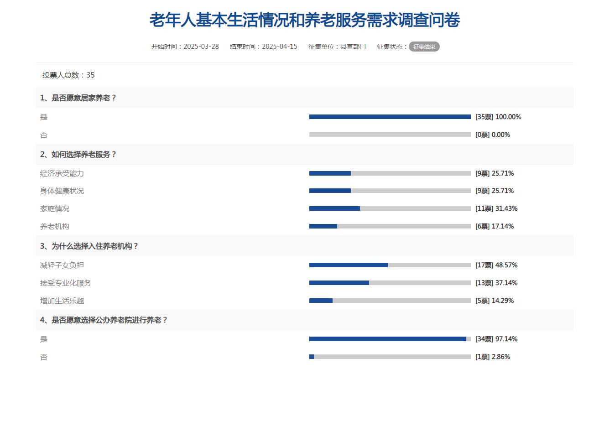Click the 97.14% progress bar
The width and height of the screenshot is (599, 421).
390,339
